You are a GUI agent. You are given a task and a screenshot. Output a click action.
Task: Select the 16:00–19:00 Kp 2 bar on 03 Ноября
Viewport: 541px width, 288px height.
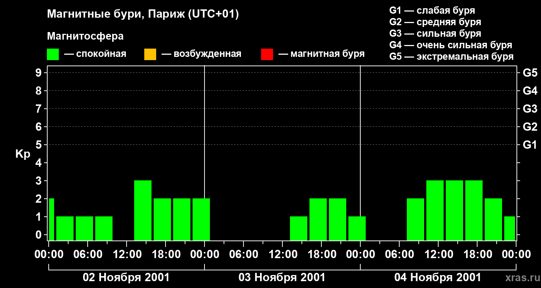318,219
